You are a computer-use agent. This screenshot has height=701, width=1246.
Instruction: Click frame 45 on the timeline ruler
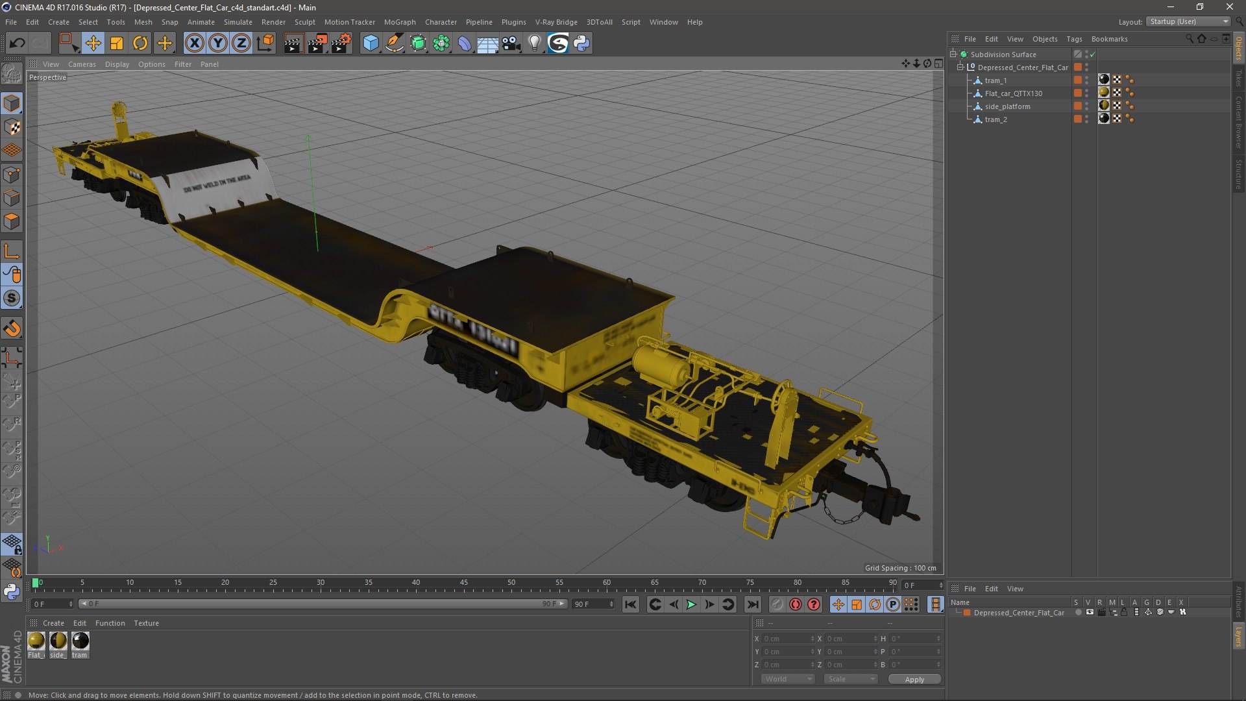[x=463, y=583]
